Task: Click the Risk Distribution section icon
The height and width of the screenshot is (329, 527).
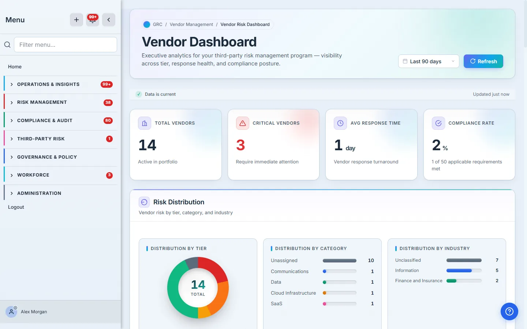Action: tap(144, 202)
